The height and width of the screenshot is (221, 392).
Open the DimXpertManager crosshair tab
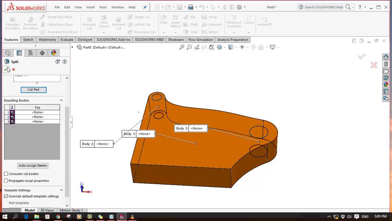tap(42, 53)
